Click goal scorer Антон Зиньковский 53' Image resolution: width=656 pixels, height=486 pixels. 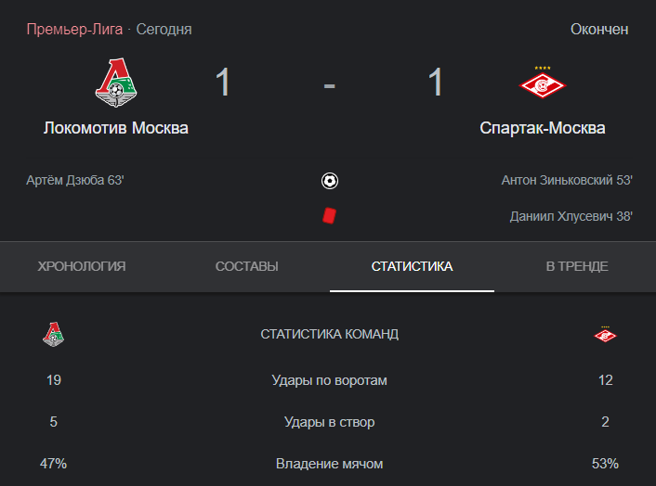tap(567, 180)
